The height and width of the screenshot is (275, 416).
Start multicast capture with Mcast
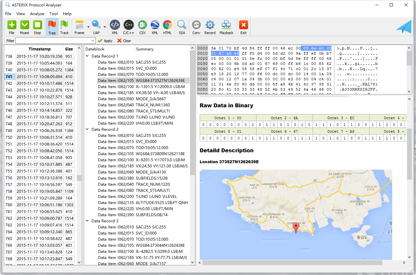[x=25, y=27]
